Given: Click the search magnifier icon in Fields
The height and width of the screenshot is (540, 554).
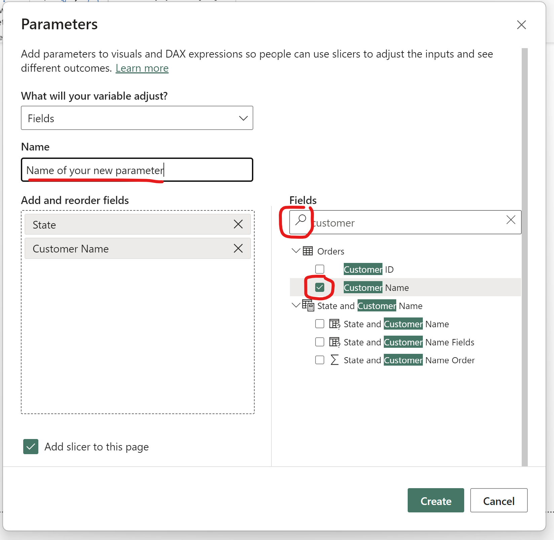Looking at the screenshot, I should coord(300,220).
